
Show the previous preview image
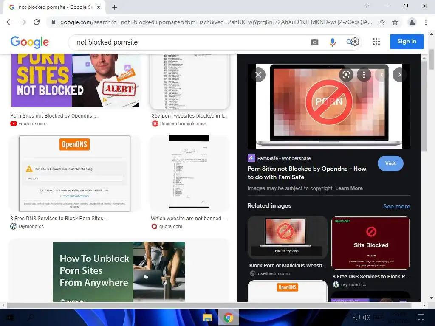[x=382, y=75]
